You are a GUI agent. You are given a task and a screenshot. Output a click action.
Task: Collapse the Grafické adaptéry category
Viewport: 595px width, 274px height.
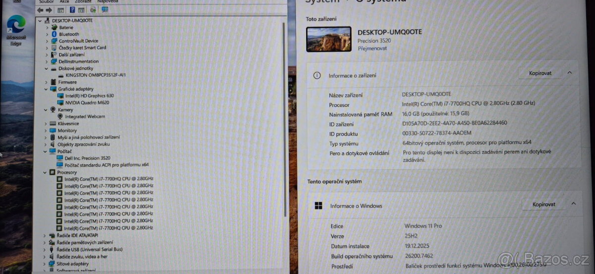(47, 89)
